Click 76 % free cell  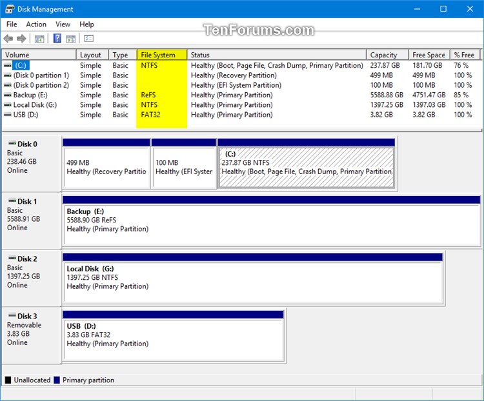[461, 65]
